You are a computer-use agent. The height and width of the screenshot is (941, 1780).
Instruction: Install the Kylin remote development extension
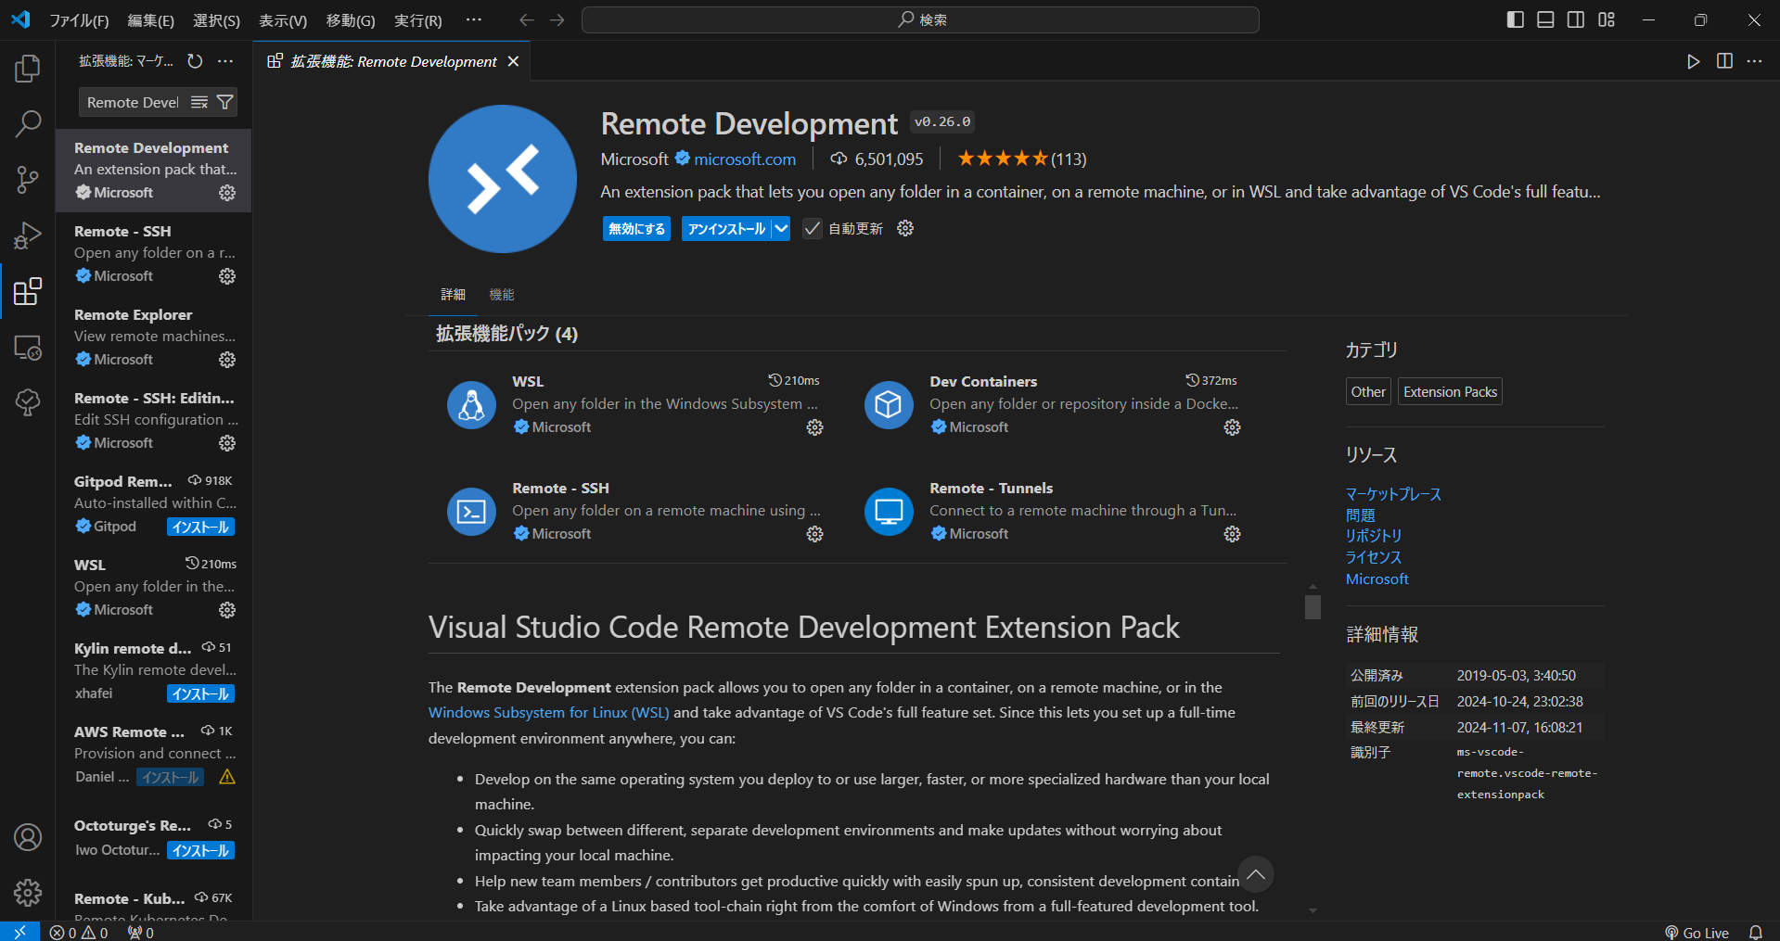200,693
